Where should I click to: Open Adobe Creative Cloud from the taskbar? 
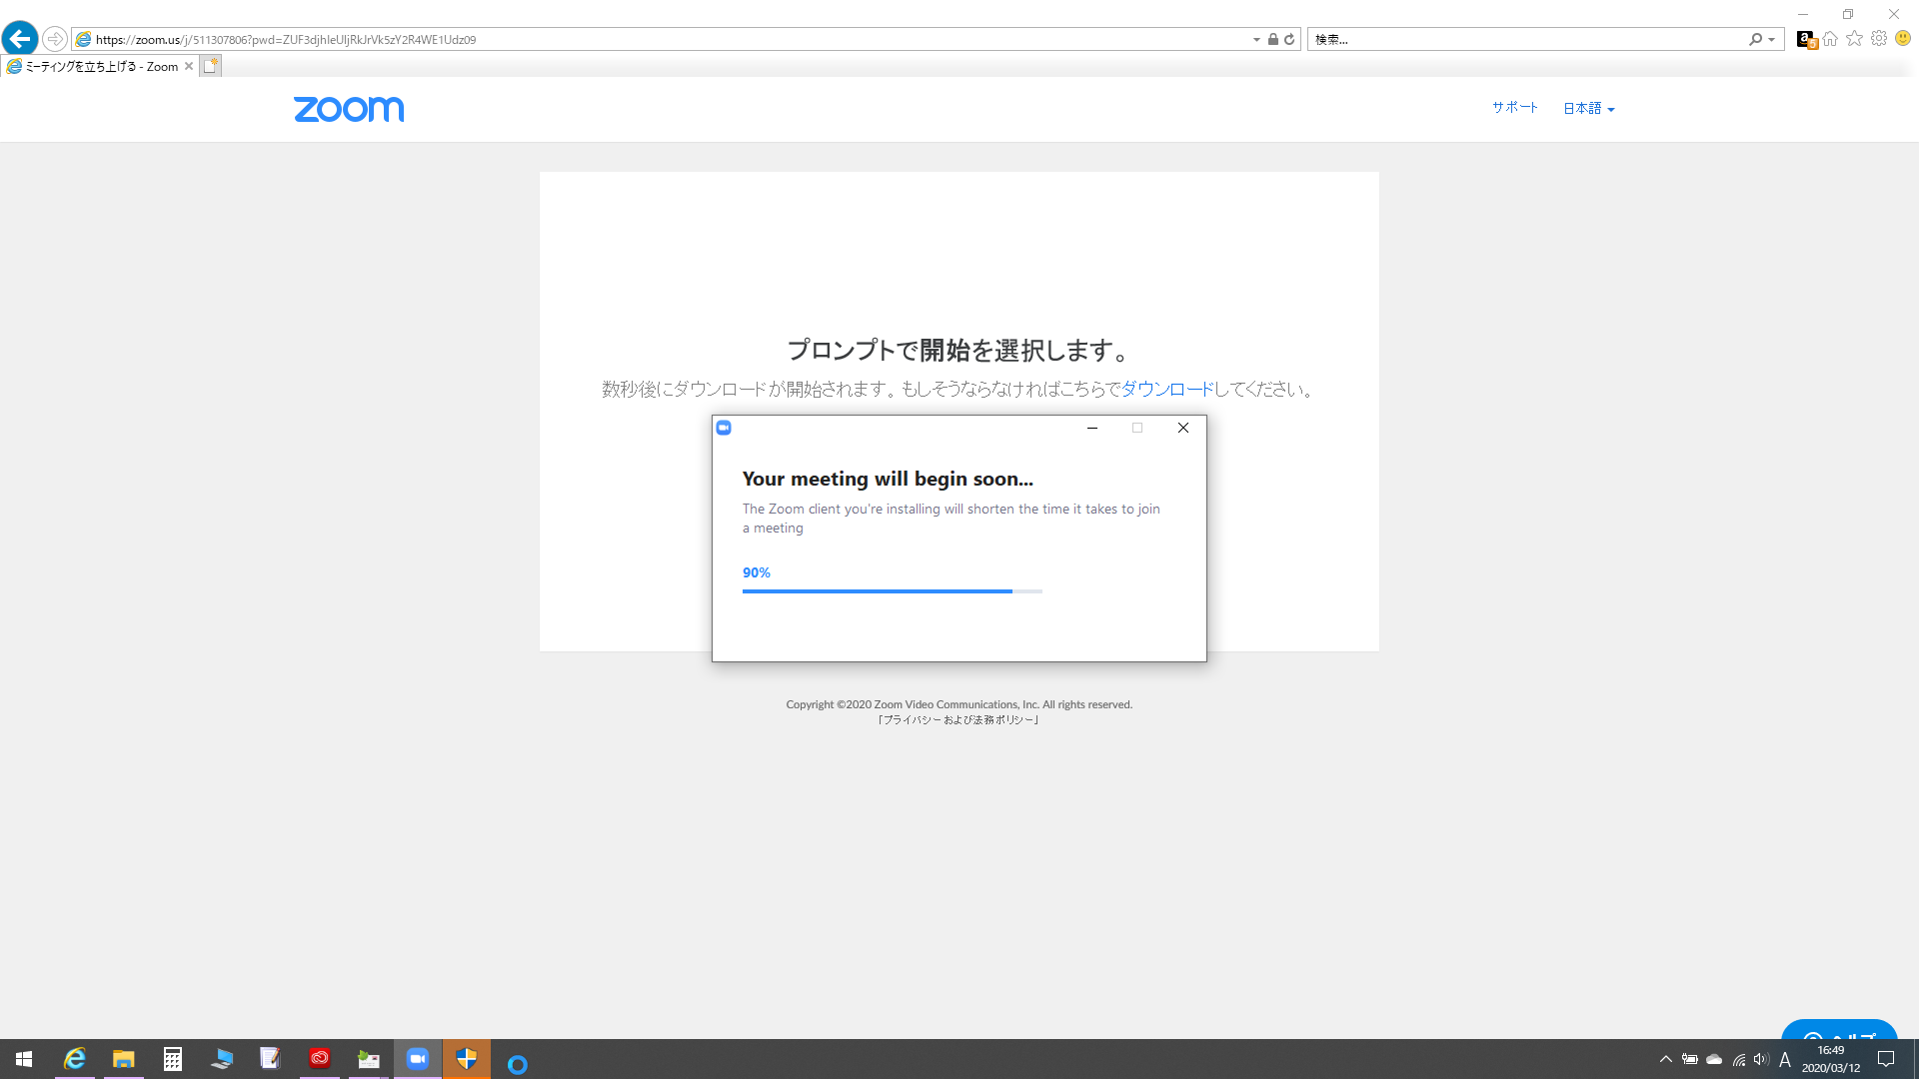[x=319, y=1059]
